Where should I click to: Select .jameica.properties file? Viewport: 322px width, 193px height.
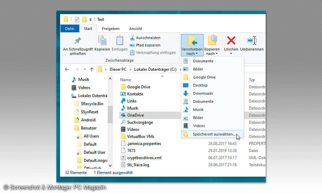141,143
